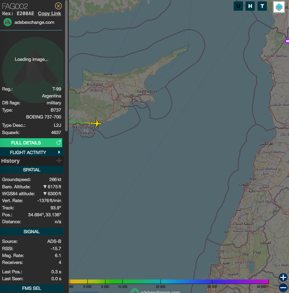Click the History heading
Screen dimensions: 289x293
10,161
